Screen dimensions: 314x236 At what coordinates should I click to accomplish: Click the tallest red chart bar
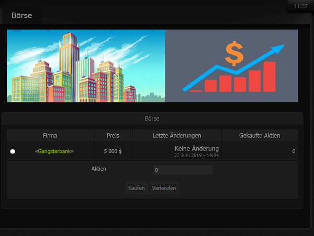269,76
